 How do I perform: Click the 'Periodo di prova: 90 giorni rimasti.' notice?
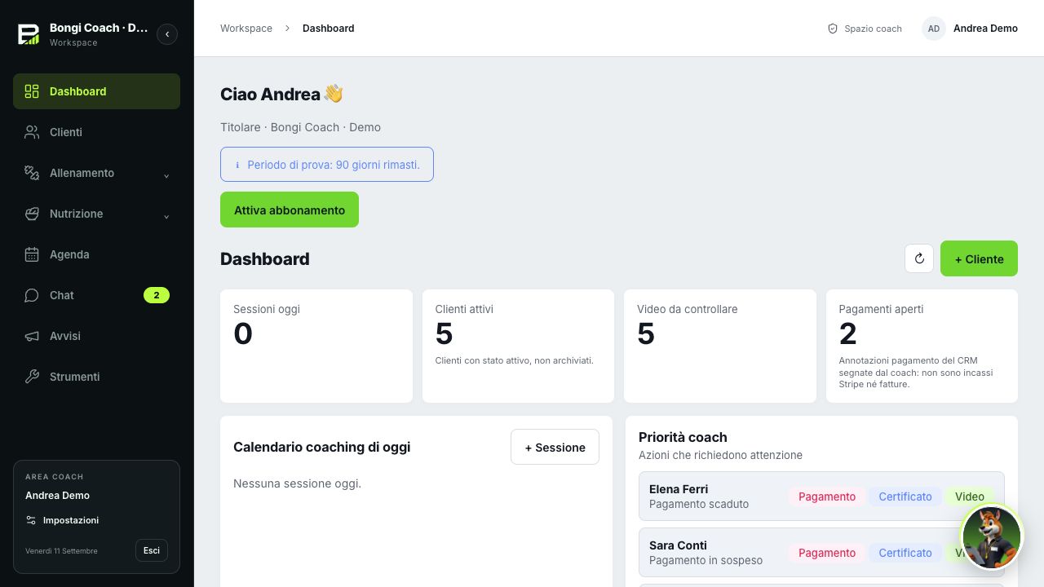click(327, 165)
